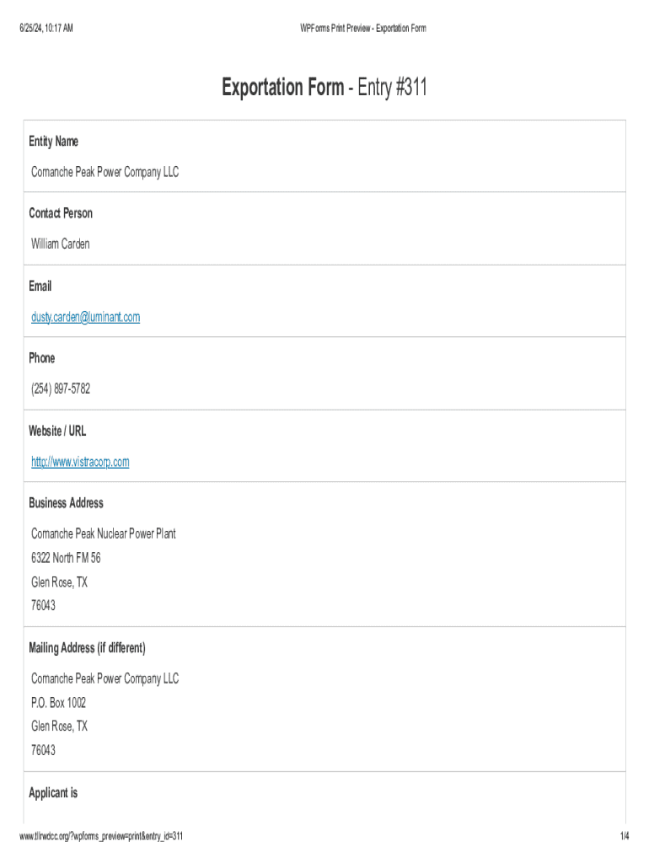
Task: Click the Business Address heading
Action: (66, 503)
